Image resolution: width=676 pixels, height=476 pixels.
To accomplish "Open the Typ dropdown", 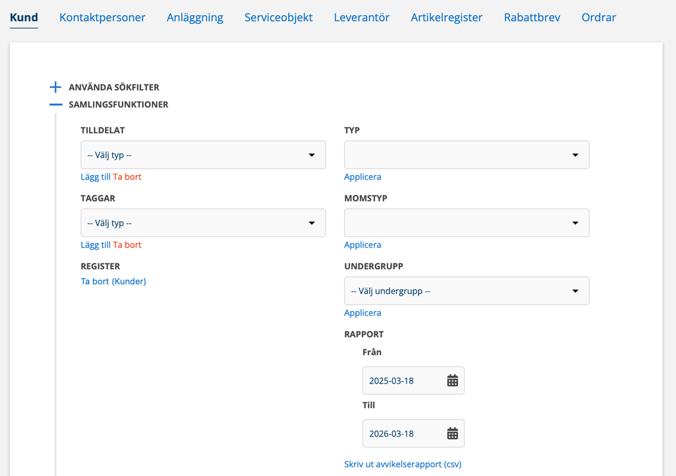I will (x=466, y=155).
